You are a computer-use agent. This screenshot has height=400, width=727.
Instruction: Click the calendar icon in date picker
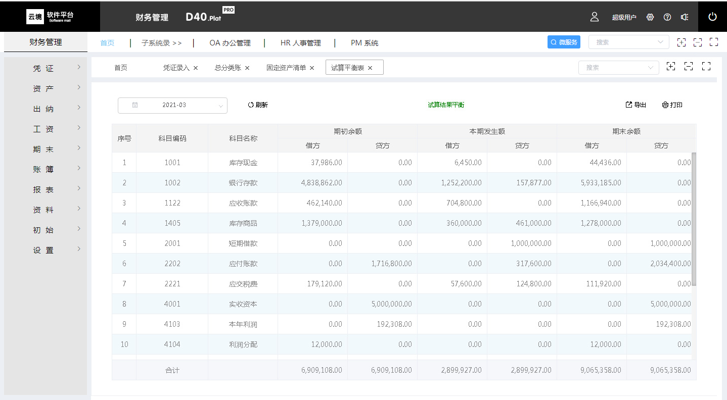click(x=135, y=105)
